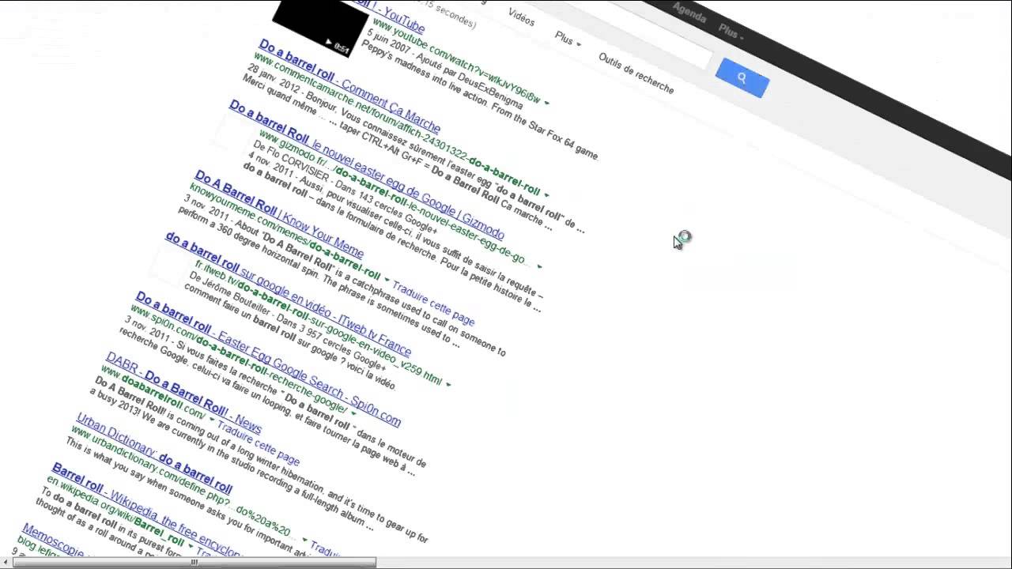Open Outils de recherche
This screenshot has width=1012, height=569.
click(636, 73)
